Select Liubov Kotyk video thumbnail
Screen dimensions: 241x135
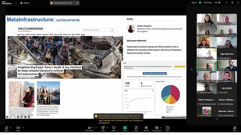pyautogui.click(x=207, y=43)
